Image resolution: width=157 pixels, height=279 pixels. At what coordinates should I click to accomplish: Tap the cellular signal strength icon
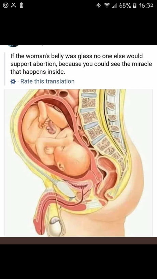point(114,5)
